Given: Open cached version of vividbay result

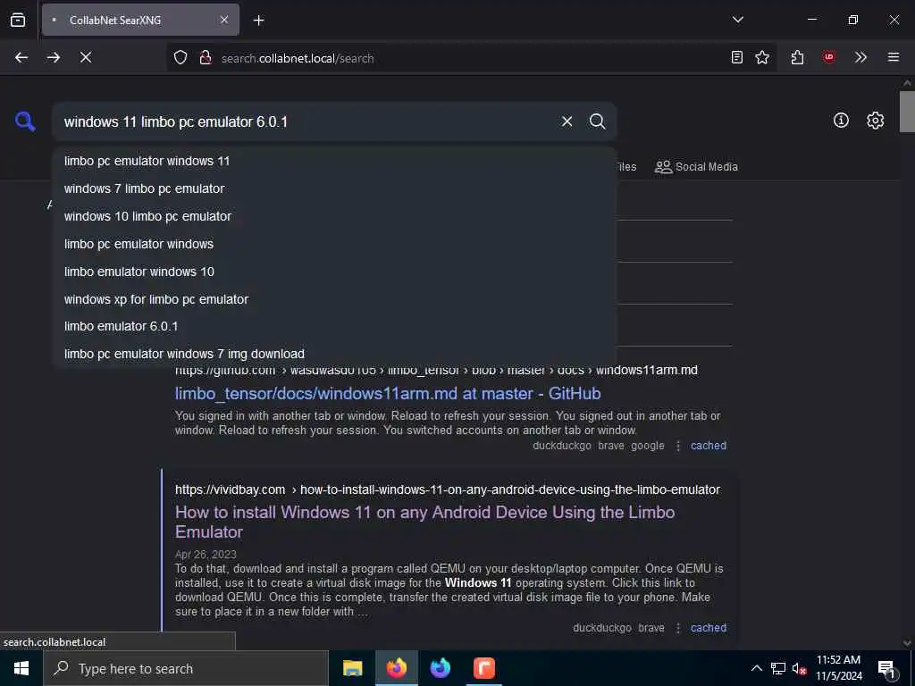Looking at the screenshot, I should [709, 628].
